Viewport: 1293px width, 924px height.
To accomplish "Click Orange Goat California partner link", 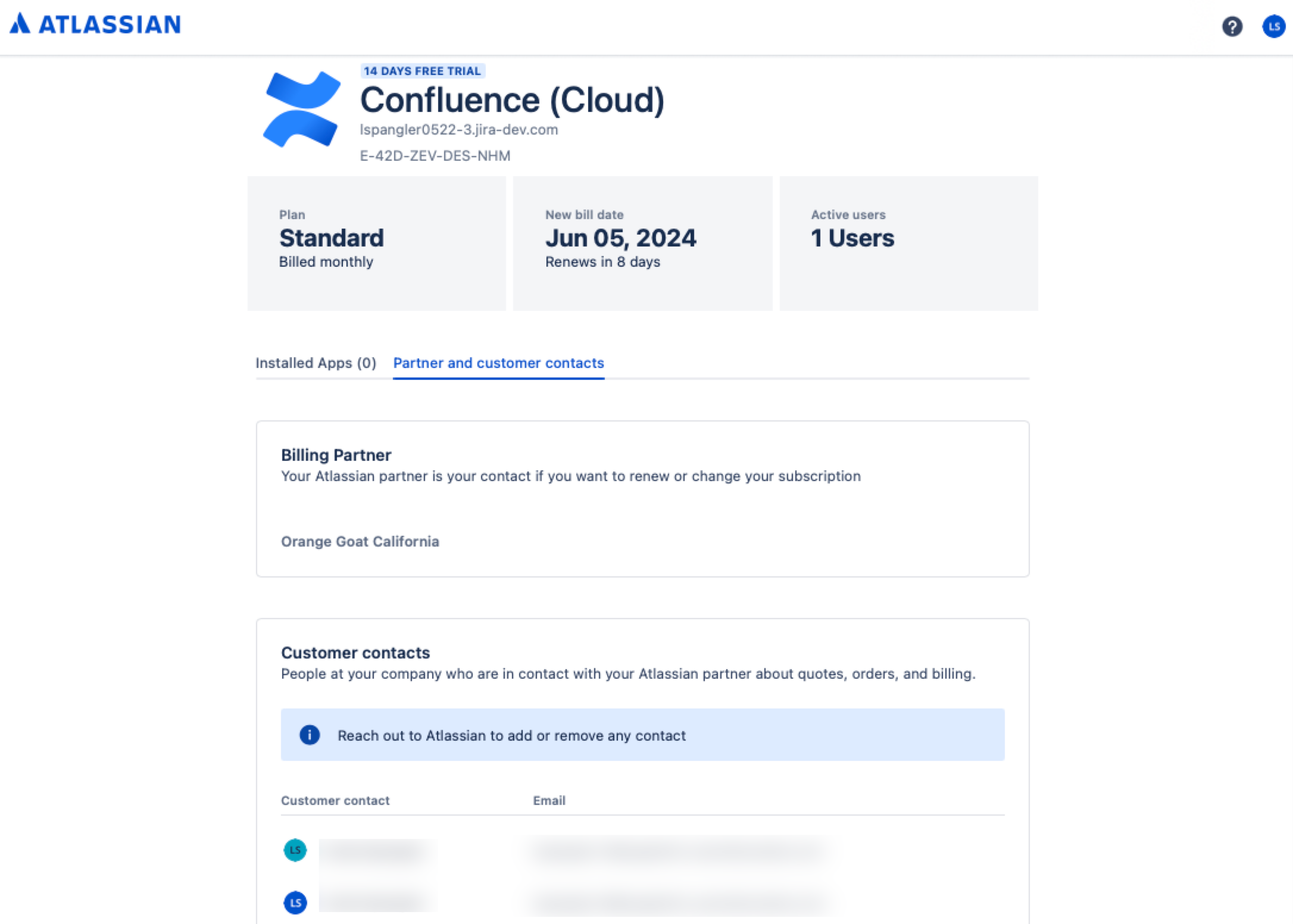I will [x=360, y=541].
